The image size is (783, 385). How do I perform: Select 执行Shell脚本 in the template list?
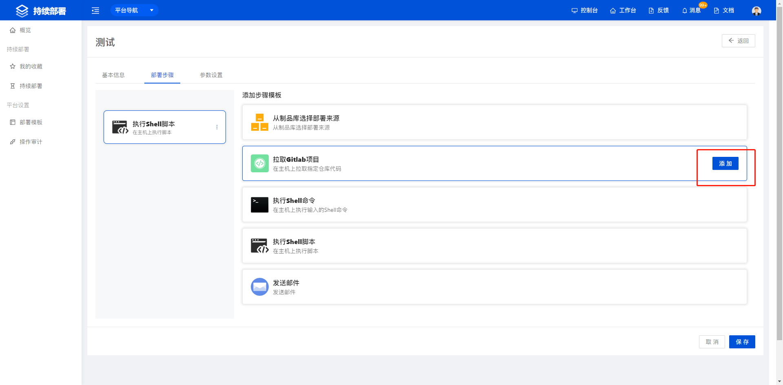(x=494, y=246)
